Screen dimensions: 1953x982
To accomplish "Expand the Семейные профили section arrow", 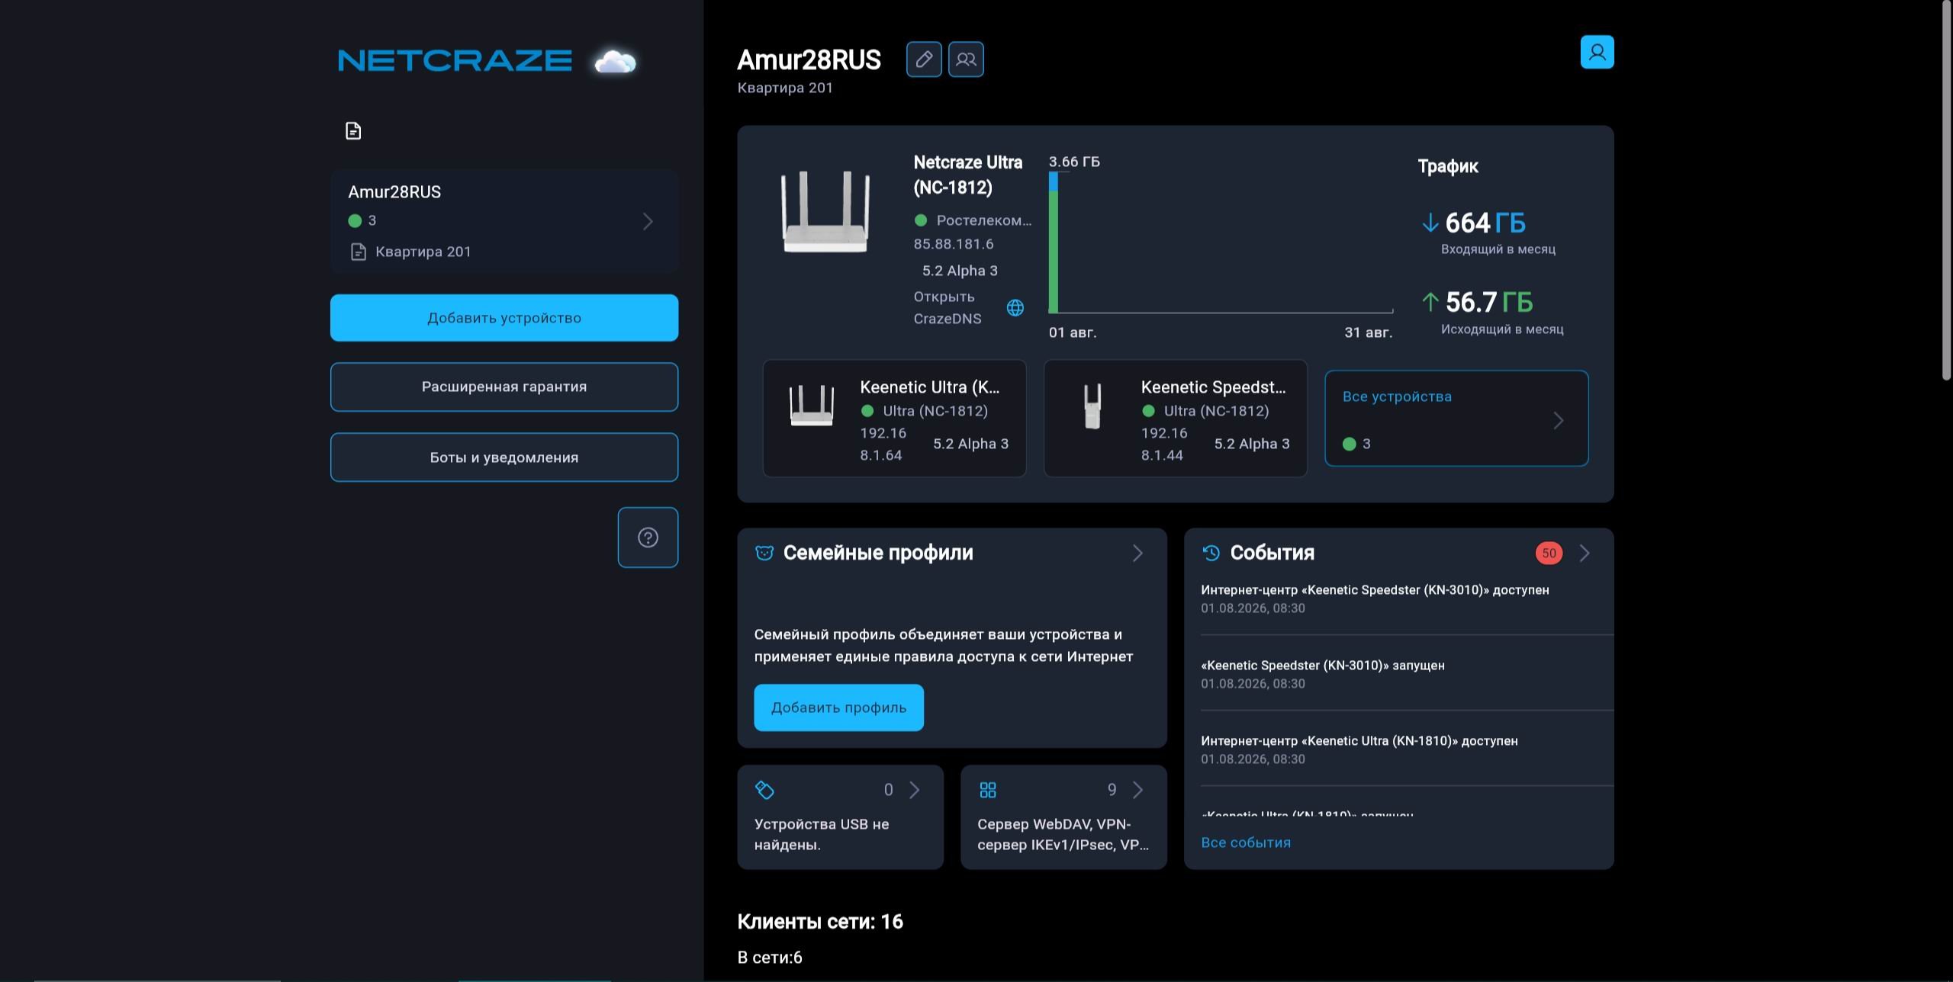I will click(x=1137, y=553).
